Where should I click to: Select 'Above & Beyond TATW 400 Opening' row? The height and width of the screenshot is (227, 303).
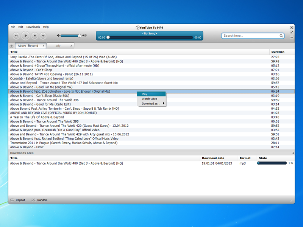tap(151, 74)
